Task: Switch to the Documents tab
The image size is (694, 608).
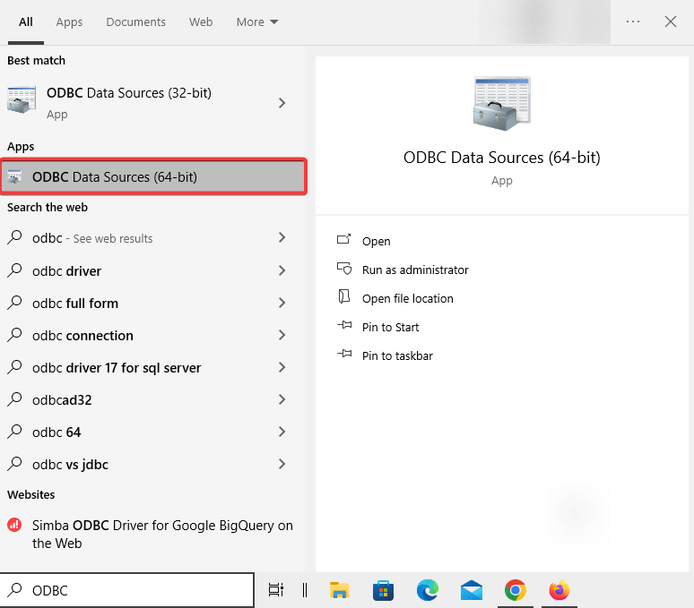Action: click(136, 21)
